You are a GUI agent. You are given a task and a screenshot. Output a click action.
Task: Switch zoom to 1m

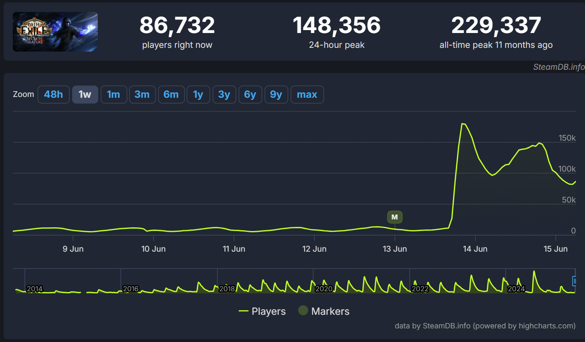pos(113,94)
